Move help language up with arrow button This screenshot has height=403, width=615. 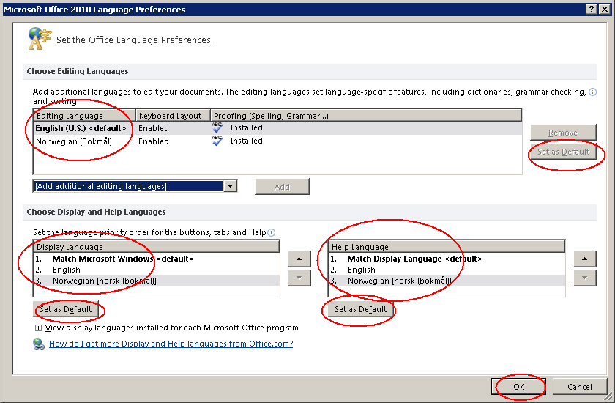(x=585, y=259)
